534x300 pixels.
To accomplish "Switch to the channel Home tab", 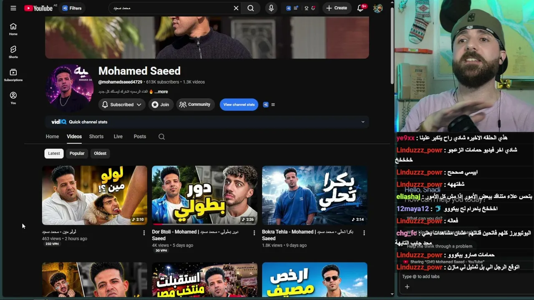I will coord(52,137).
